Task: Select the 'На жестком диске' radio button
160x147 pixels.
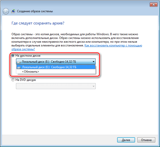Action: coord(13,56)
